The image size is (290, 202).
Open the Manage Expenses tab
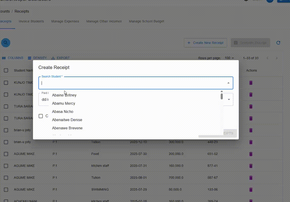tap(65, 21)
